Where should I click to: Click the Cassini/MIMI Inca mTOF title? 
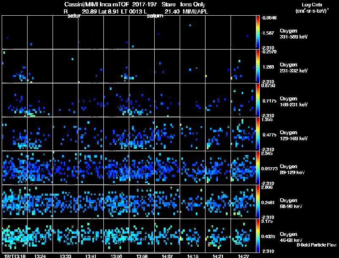tap(97, 4)
